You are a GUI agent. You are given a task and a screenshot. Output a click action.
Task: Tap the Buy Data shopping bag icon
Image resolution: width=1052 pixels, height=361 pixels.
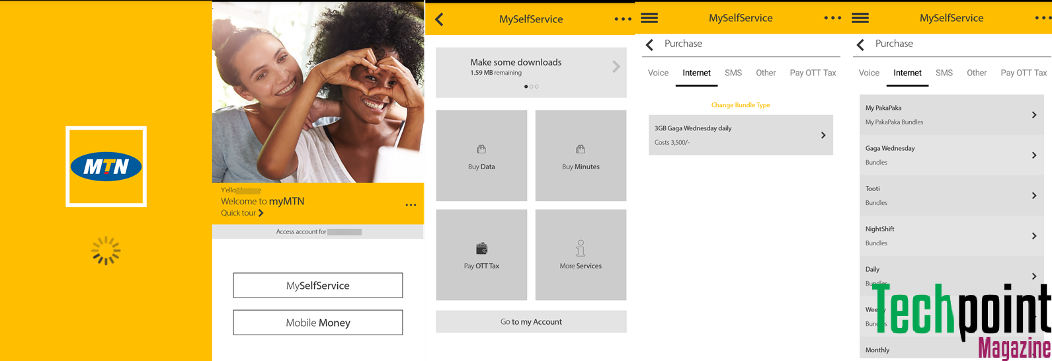pos(481,149)
